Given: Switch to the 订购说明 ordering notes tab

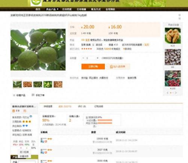Looking at the screenshot, I should pyautogui.click(x=99, y=106).
